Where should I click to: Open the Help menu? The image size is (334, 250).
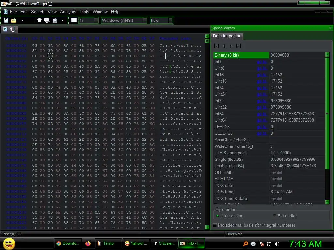tap(115, 12)
